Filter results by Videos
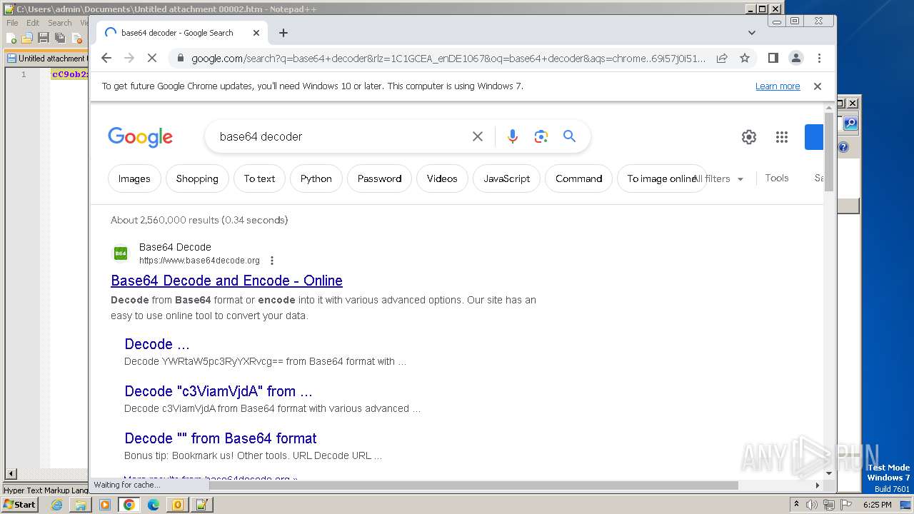Image resolution: width=914 pixels, height=514 pixels. pos(442,178)
